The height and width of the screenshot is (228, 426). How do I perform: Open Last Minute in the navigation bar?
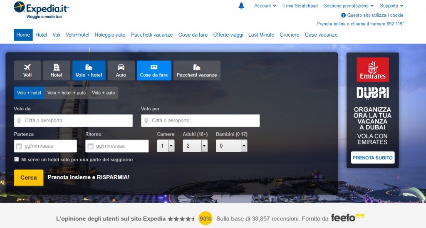261,35
